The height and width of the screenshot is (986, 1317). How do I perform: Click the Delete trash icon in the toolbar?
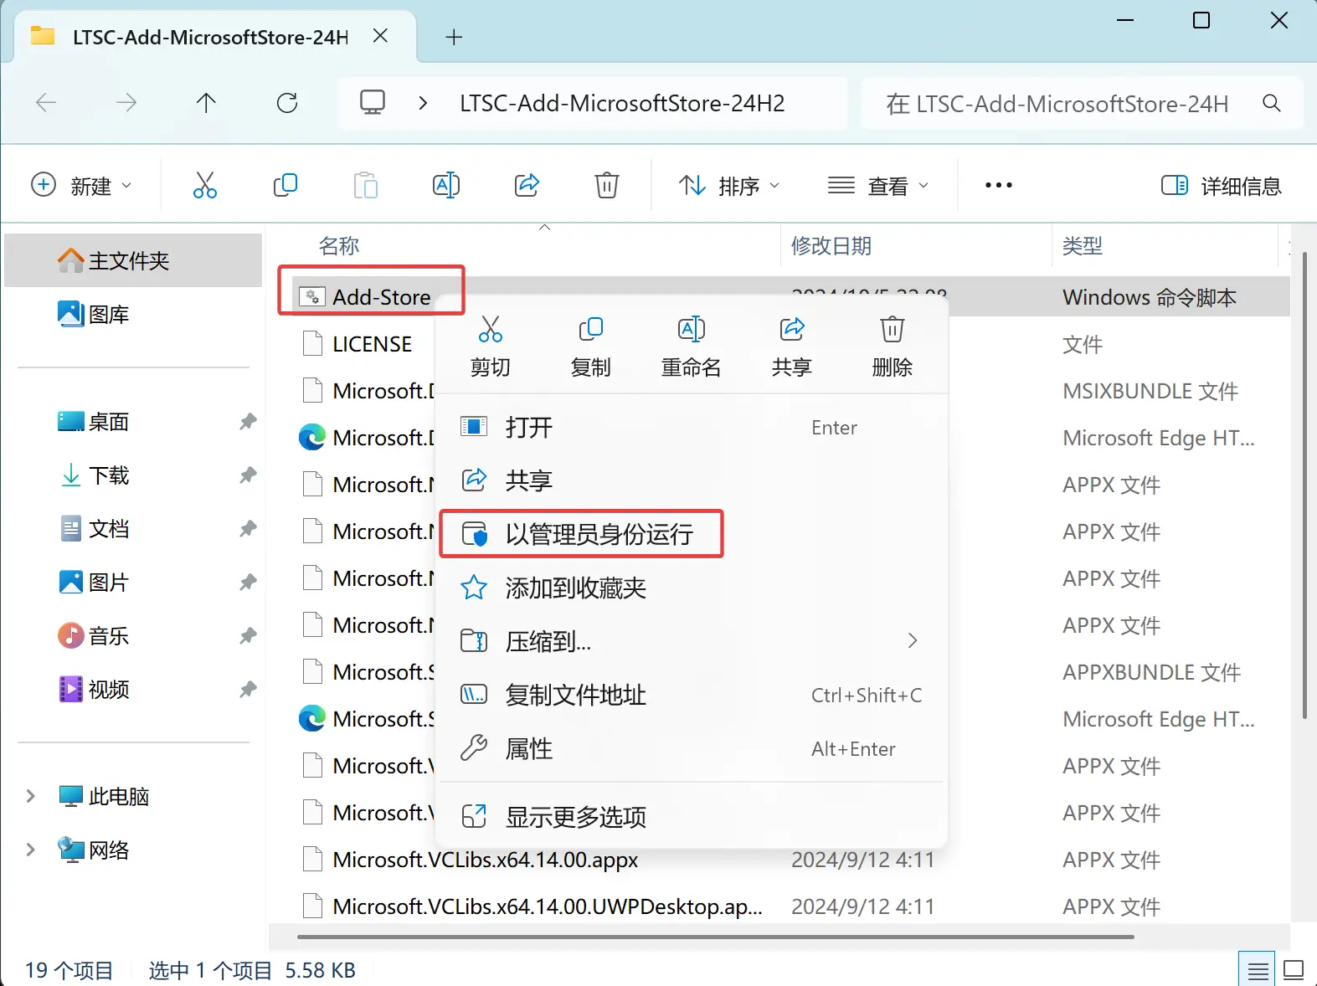point(607,185)
